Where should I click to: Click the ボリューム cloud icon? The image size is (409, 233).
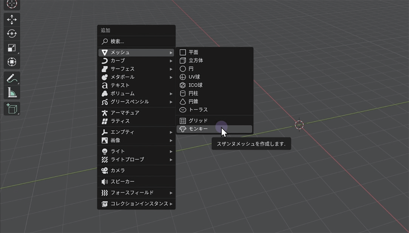pyautogui.click(x=105, y=94)
